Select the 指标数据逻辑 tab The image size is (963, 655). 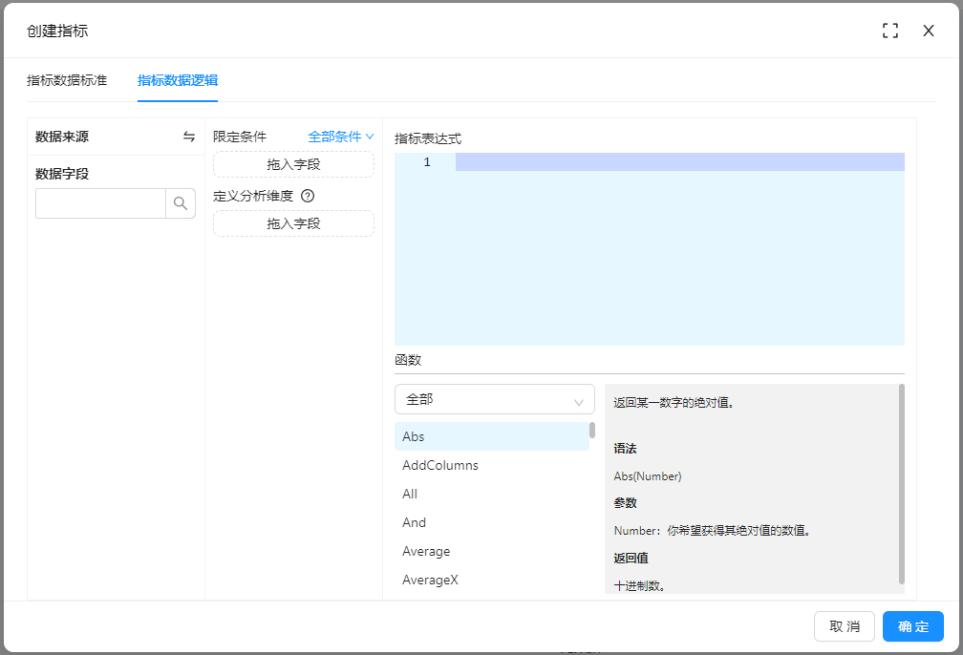point(178,80)
